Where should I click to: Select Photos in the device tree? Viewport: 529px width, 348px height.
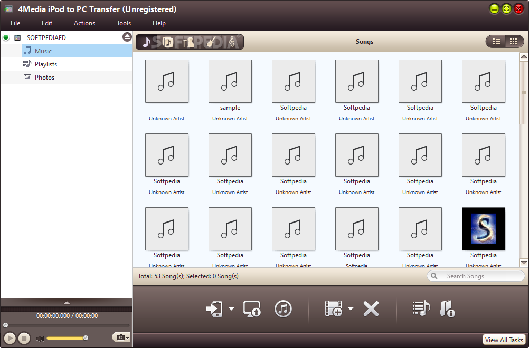click(x=77, y=77)
